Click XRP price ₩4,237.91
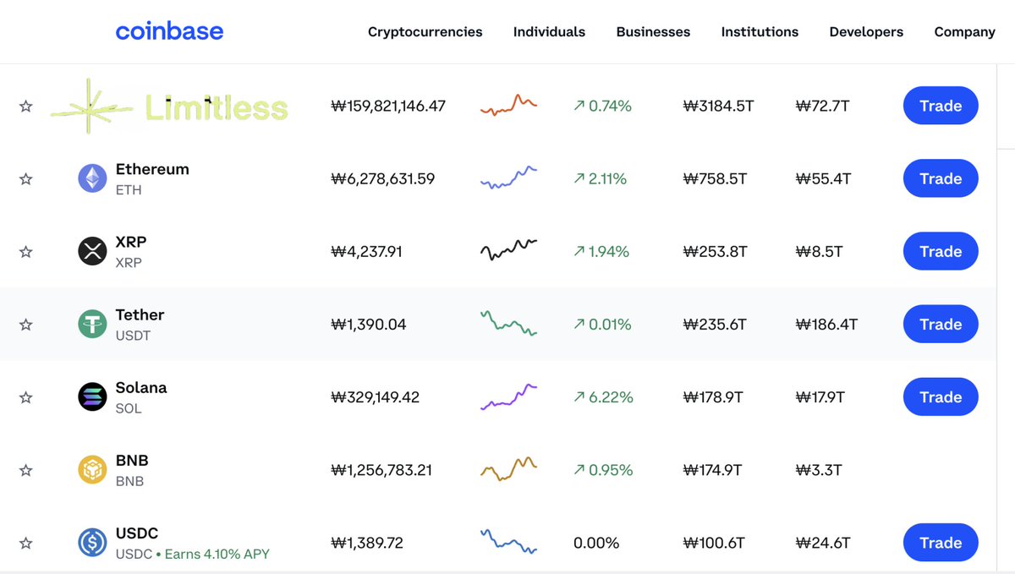Screen dimensions: 1015x574 (x=366, y=251)
